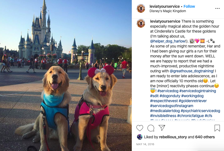Viewport: 224px width, 151px height.
Task: Open profile avatar beside the caption
Action: [141, 23]
